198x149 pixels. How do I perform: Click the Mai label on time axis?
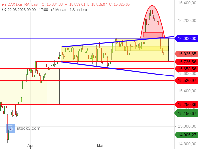[x=100, y=146]
